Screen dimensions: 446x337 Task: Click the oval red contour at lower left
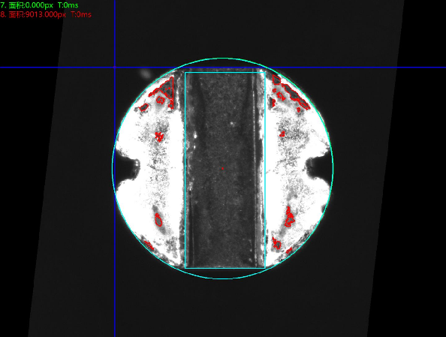point(158,220)
